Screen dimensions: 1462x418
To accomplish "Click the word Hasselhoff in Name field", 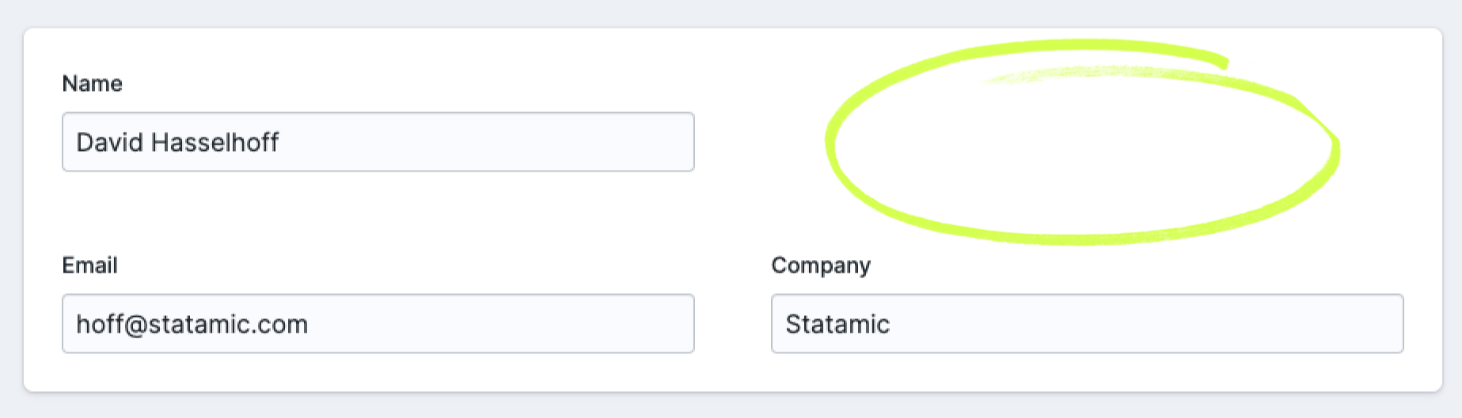I will pyautogui.click(x=215, y=142).
